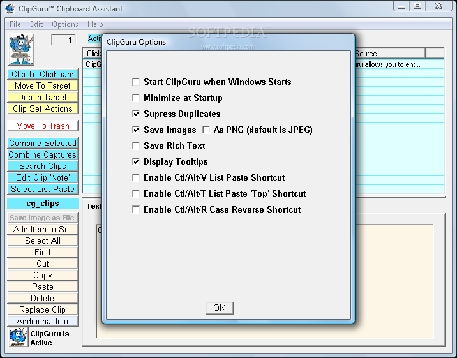The height and width of the screenshot is (358, 457).
Task: Toggle the Save Images checkbox
Action: [136, 130]
